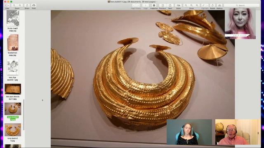Show the Markup toolbar
Viewport: 264px width, 148px height.
(219, 5)
